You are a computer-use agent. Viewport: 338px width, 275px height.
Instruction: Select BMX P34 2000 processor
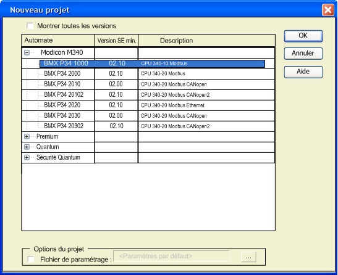148,74
